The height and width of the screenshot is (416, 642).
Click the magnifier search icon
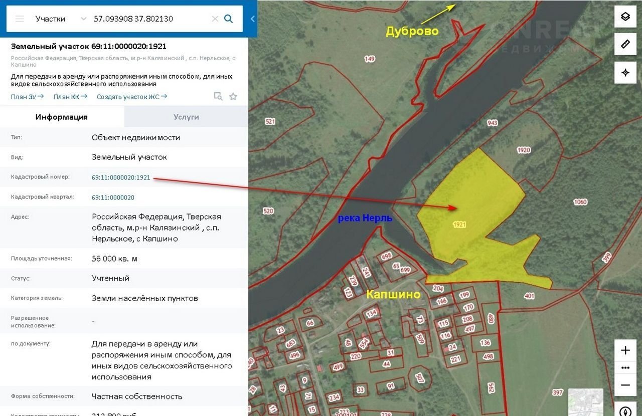tap(228, 19)
